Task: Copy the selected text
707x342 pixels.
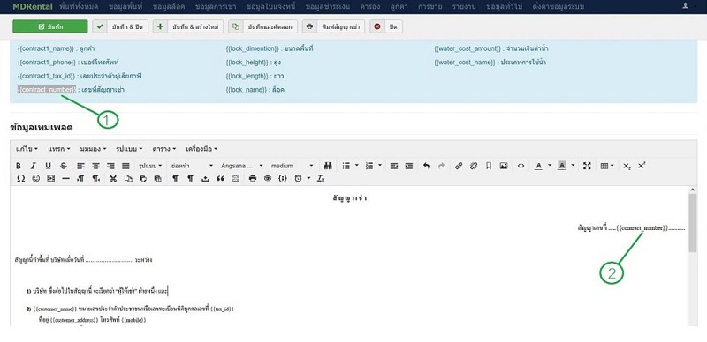Action: coord(128,179)
